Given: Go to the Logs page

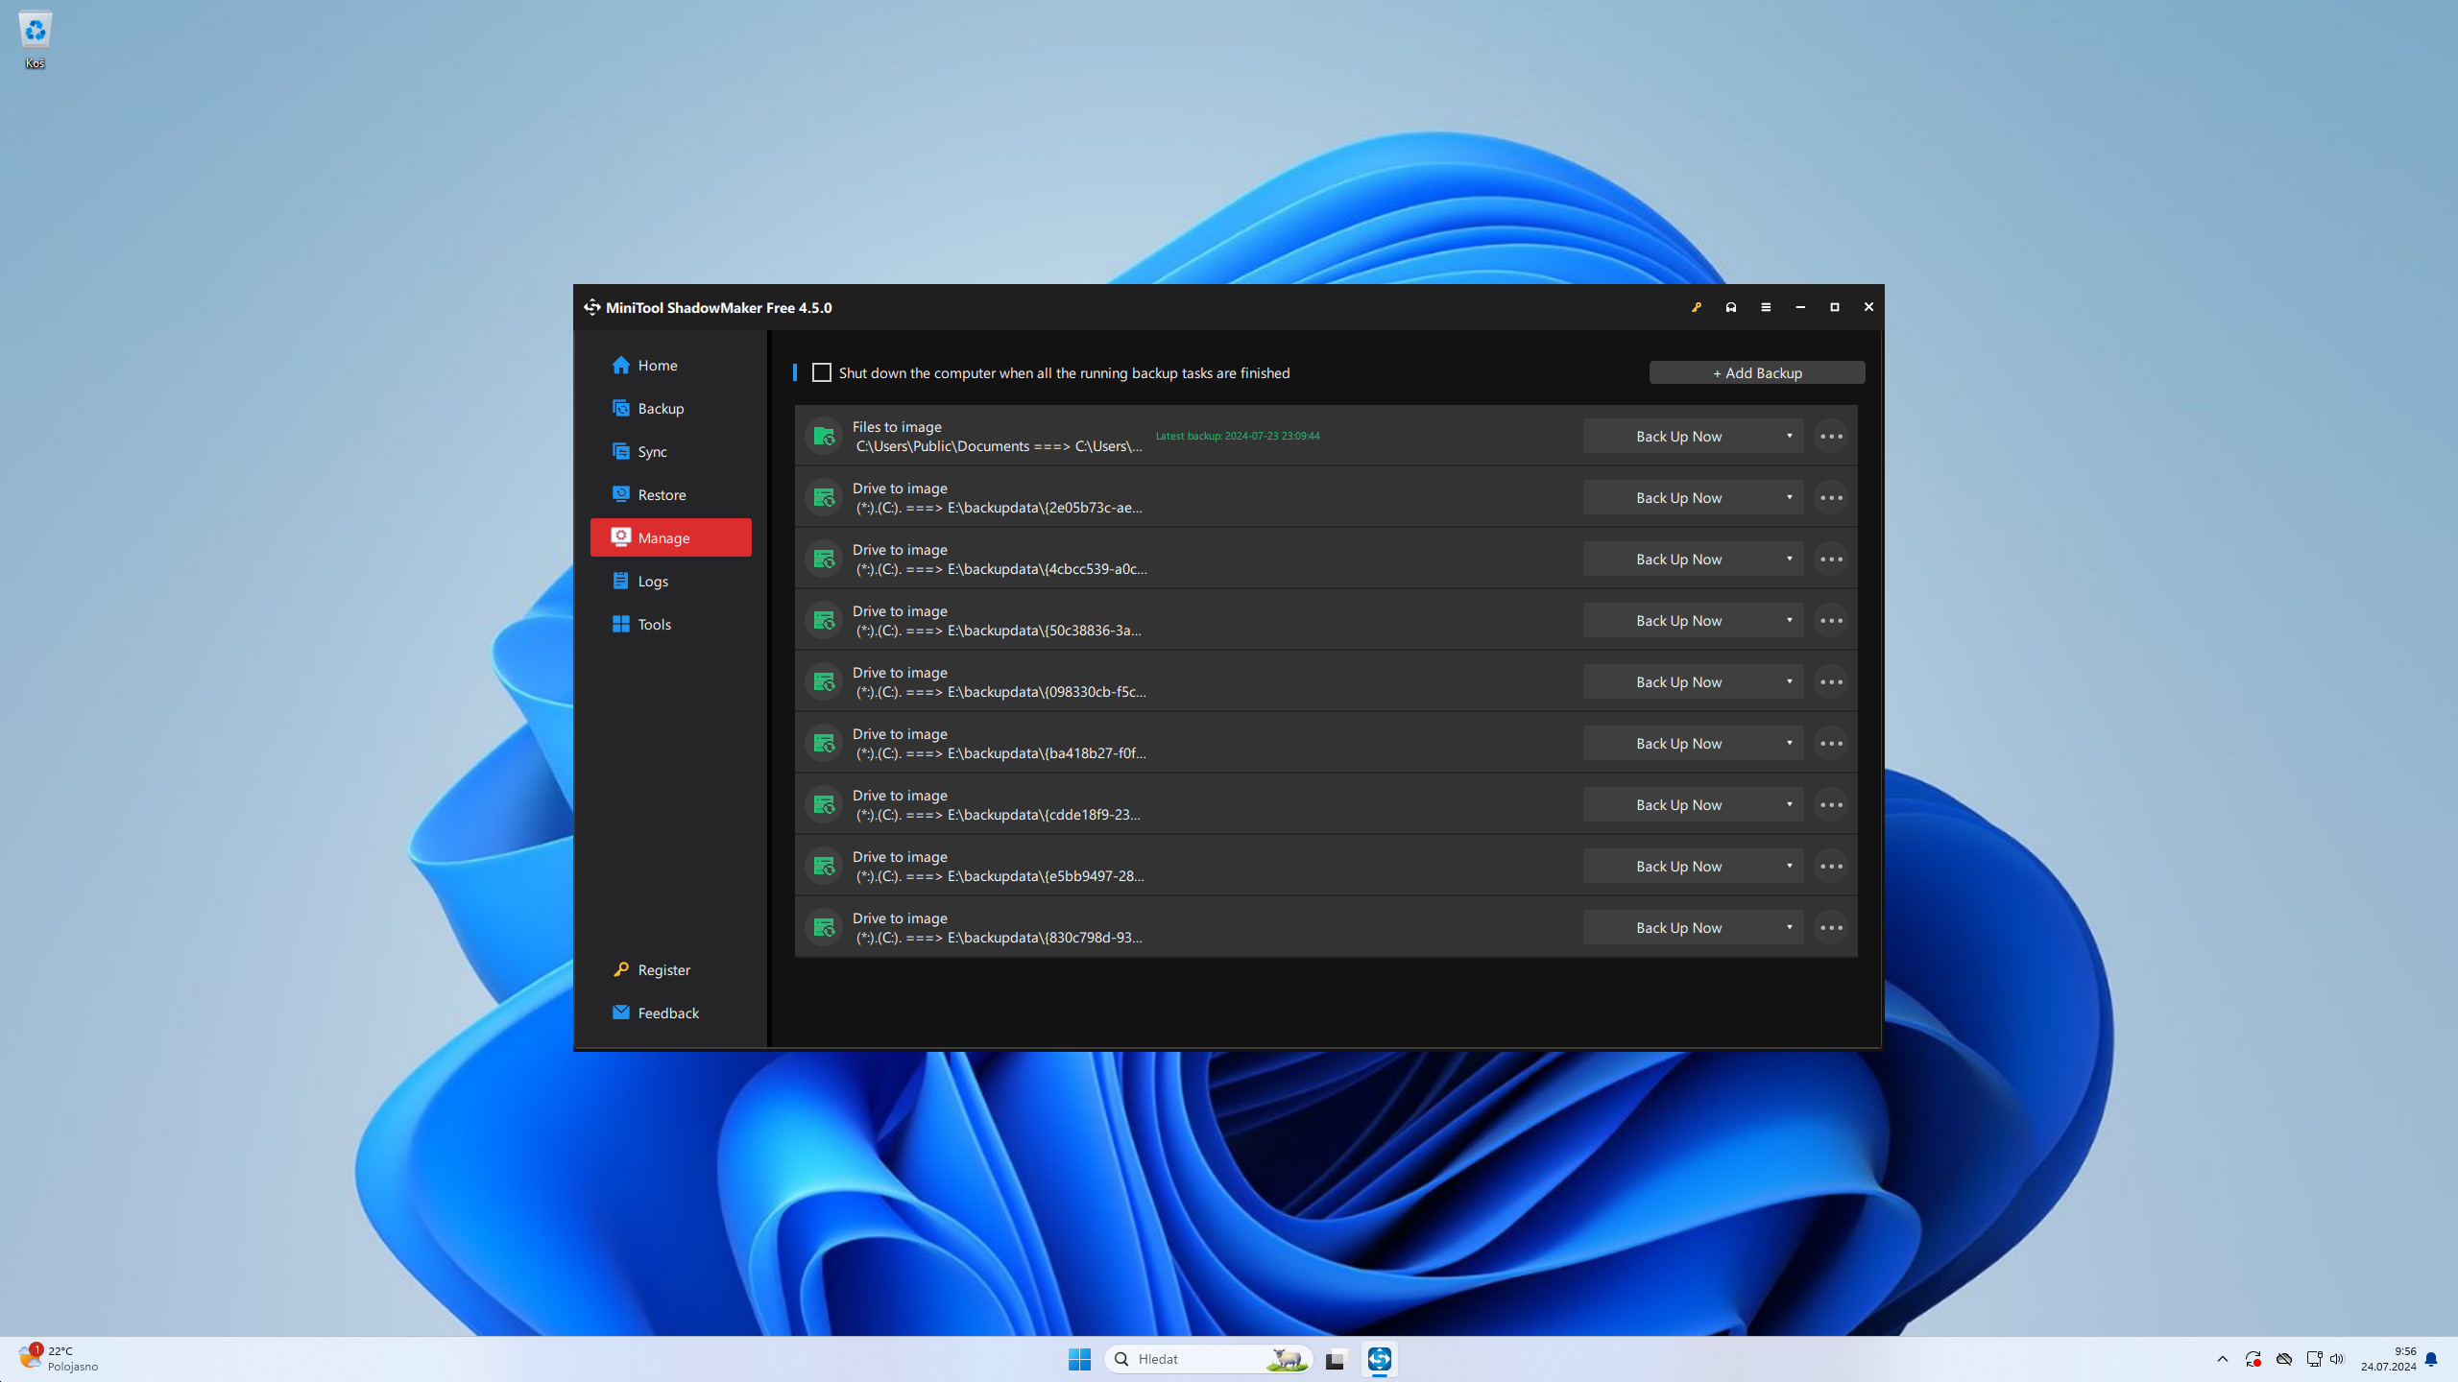Looking at the screenshot, I should [x=653, y=581].
